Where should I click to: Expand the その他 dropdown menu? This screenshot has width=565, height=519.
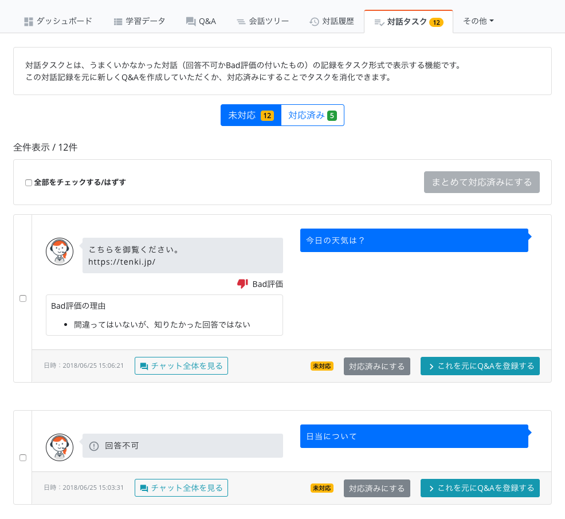[478, 21]
